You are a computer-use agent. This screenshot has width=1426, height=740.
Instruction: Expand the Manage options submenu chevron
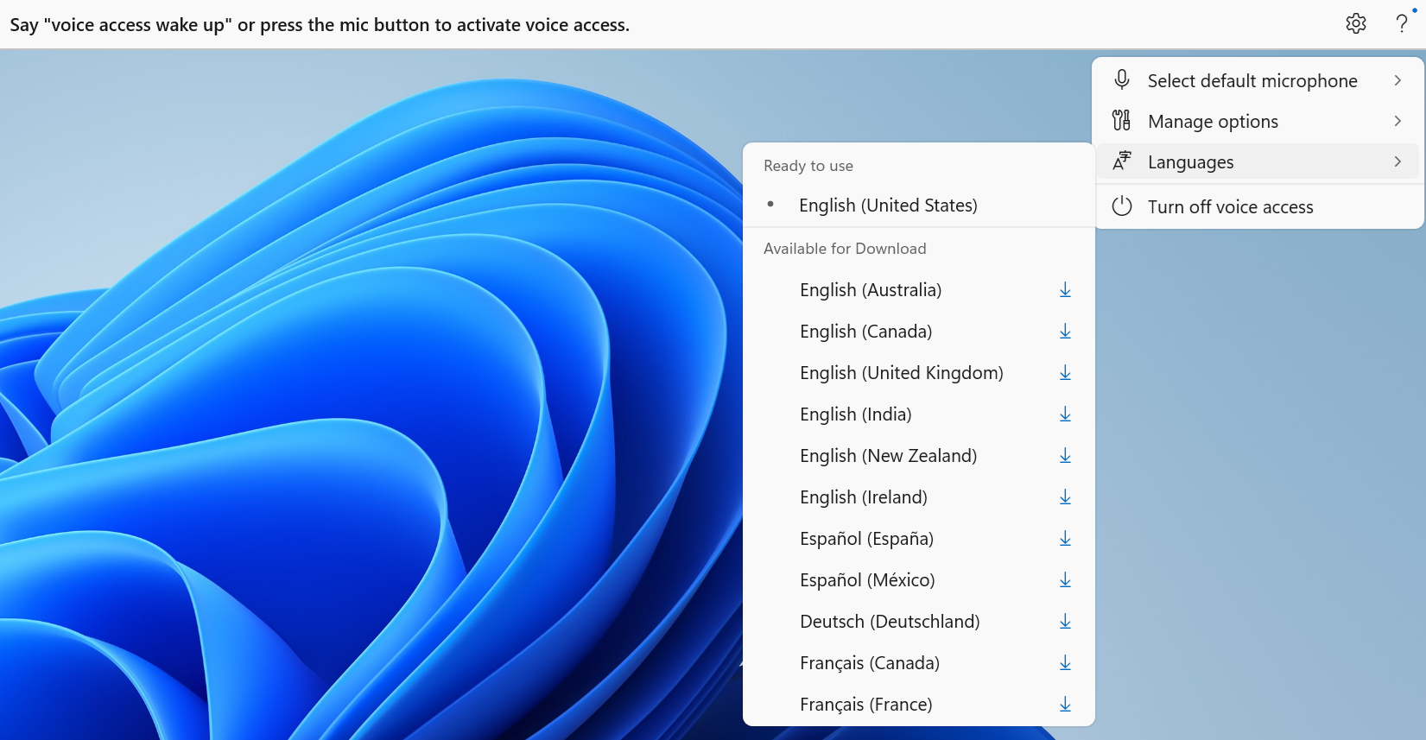(x=1397, y=121)
